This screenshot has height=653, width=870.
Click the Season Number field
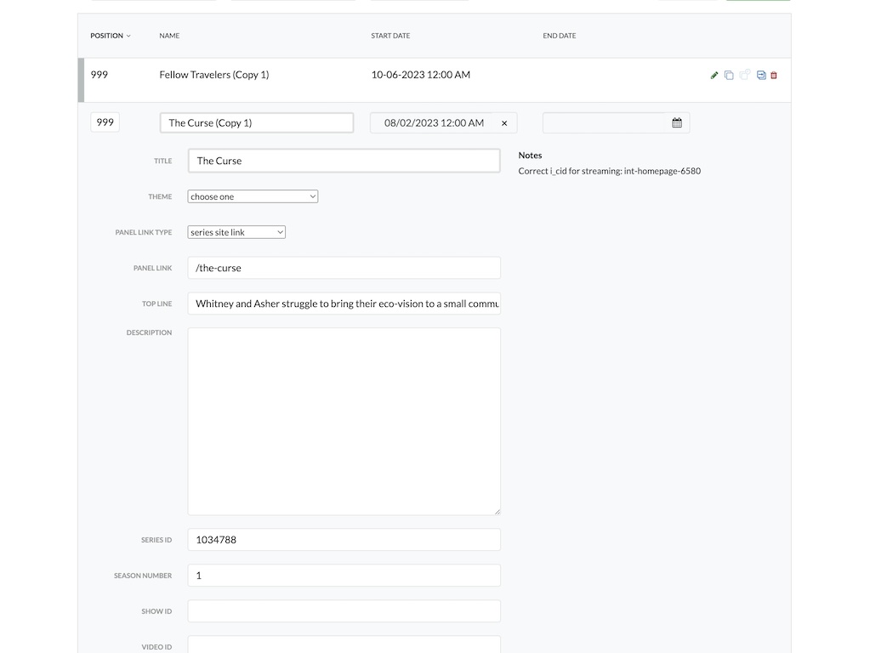click(x=344, y=576)
